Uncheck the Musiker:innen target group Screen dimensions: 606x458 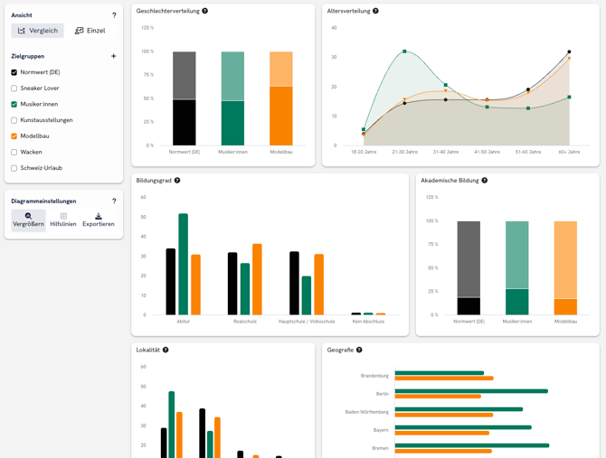[x=14, y=104]
